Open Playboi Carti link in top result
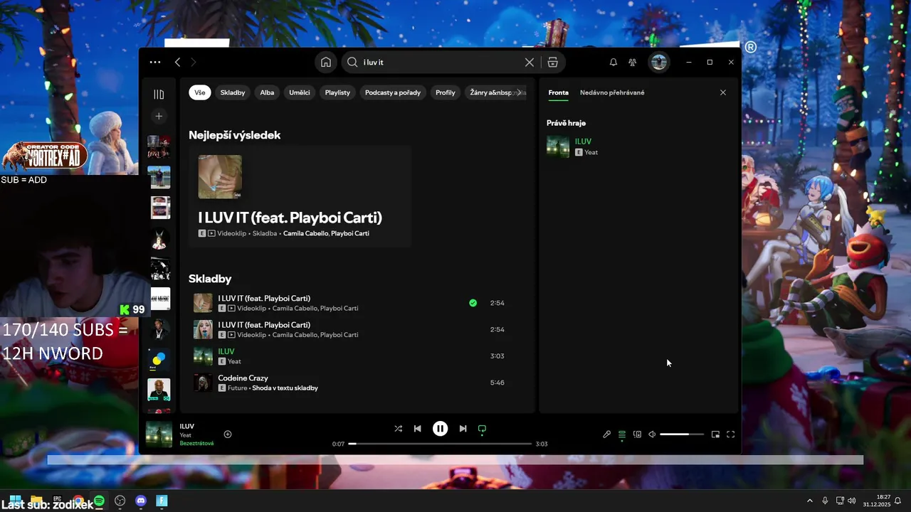 click(350, 233)
